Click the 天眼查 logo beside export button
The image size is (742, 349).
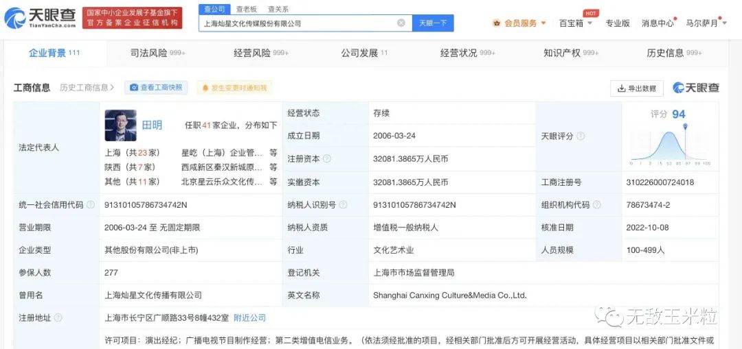coord(696,88)
